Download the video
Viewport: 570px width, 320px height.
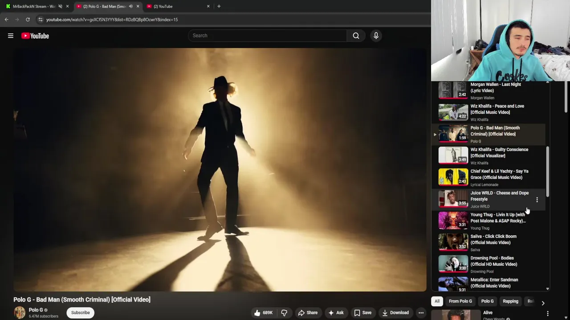(x=395, y=312)
